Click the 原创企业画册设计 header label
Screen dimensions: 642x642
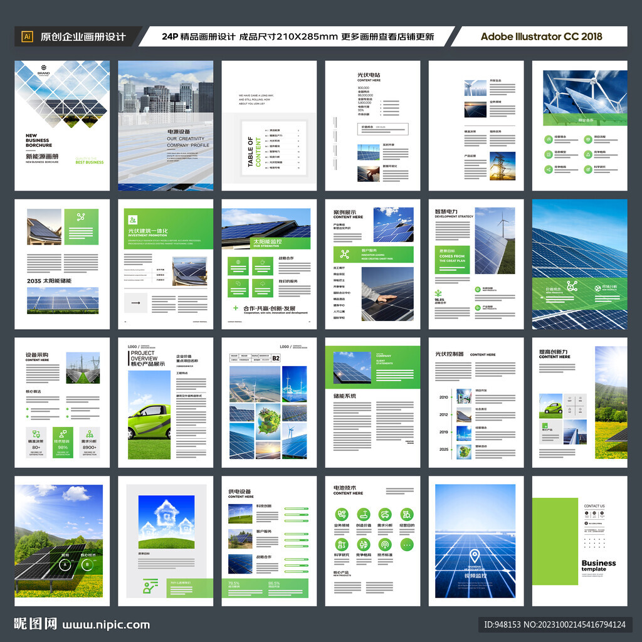click(83, 37)
